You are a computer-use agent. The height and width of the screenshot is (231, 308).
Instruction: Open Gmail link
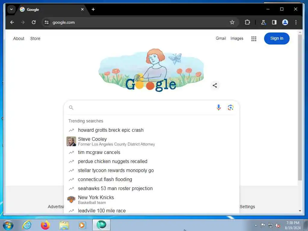click(x=221, y=38)
